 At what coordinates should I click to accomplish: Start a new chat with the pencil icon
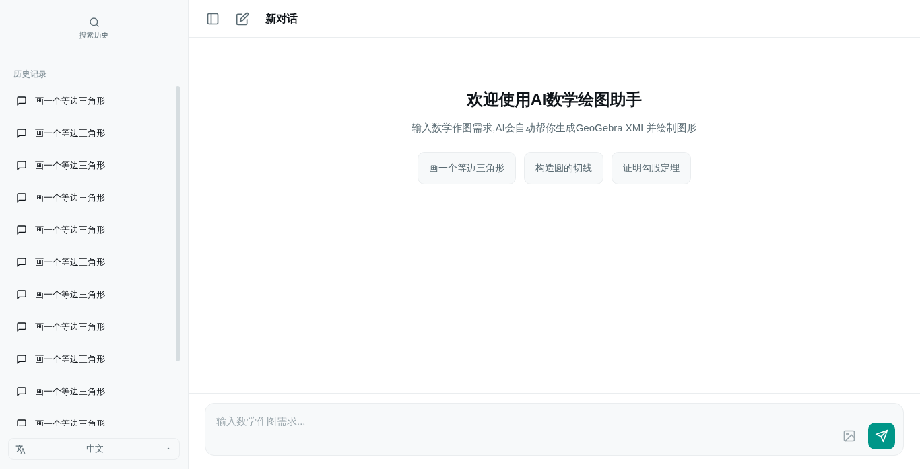(x=242, y=19)
